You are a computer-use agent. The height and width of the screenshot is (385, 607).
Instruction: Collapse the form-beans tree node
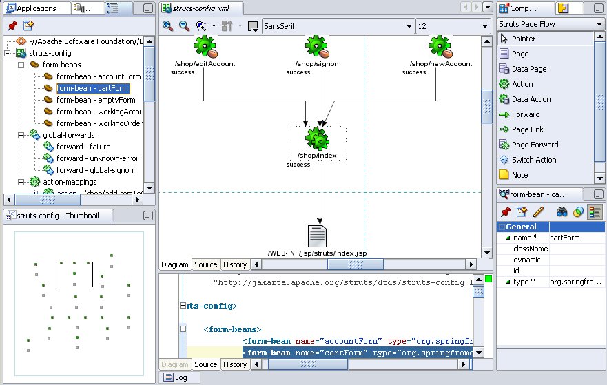(21, 65)
